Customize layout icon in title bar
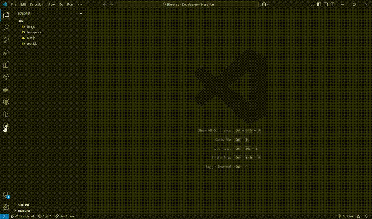Viewport: 372px width, 219px height. point(312,5)
